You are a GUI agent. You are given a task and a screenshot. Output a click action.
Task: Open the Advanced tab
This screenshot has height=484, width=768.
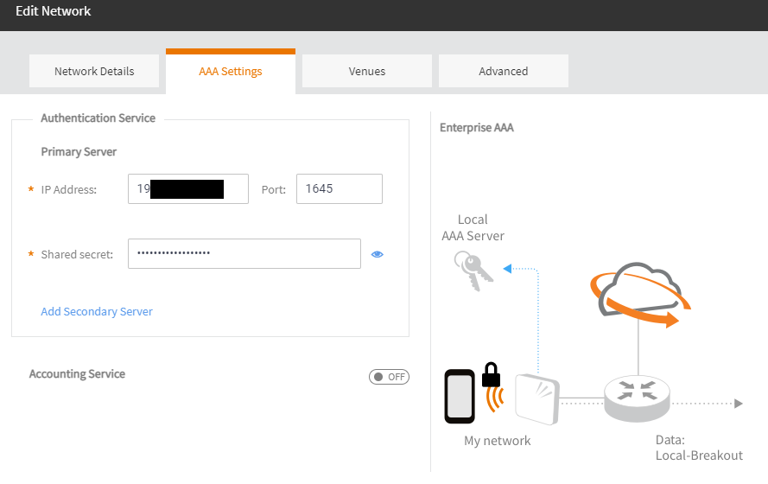503,71
